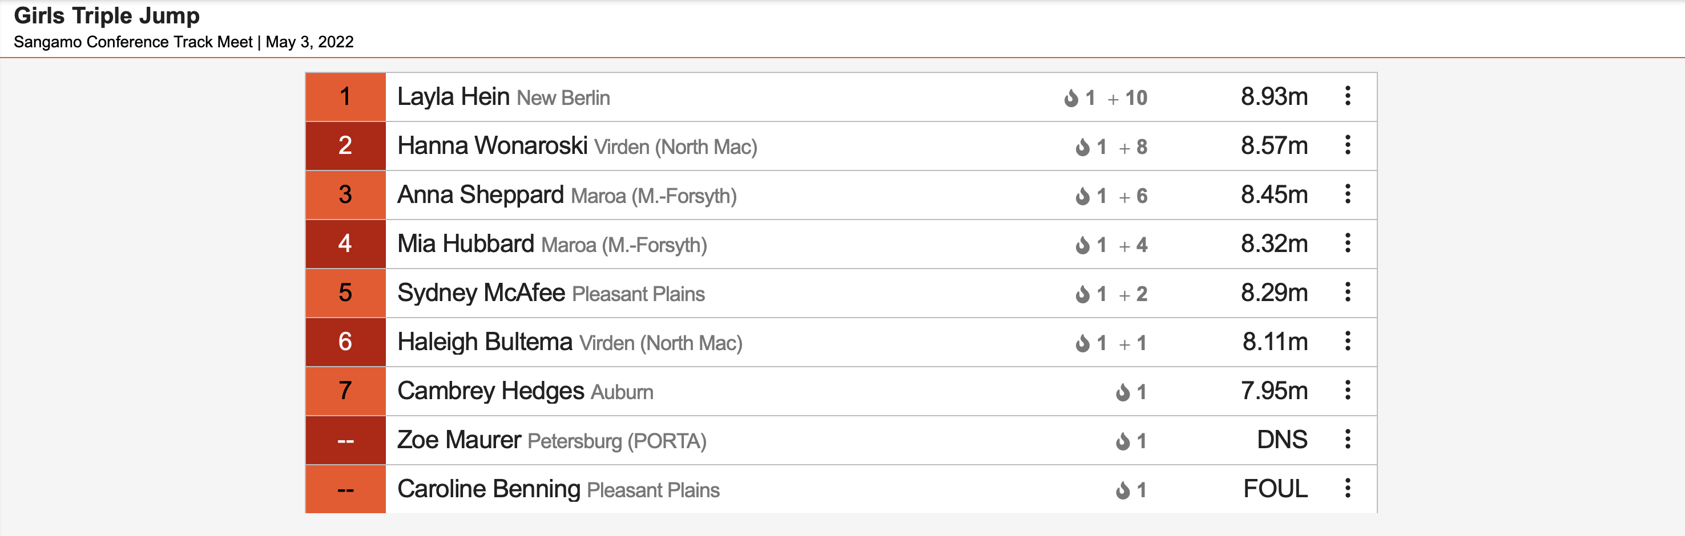
Task: Open Hanna Wonaroski athlete profile link
Action: coord(492,146)
